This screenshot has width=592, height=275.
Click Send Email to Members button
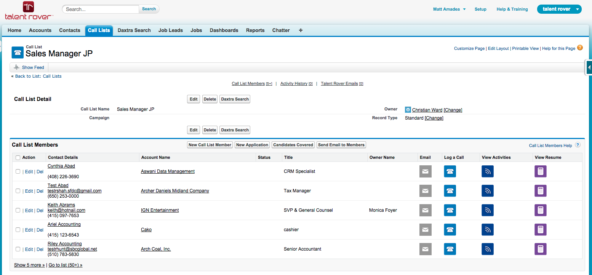click(341, 145)
